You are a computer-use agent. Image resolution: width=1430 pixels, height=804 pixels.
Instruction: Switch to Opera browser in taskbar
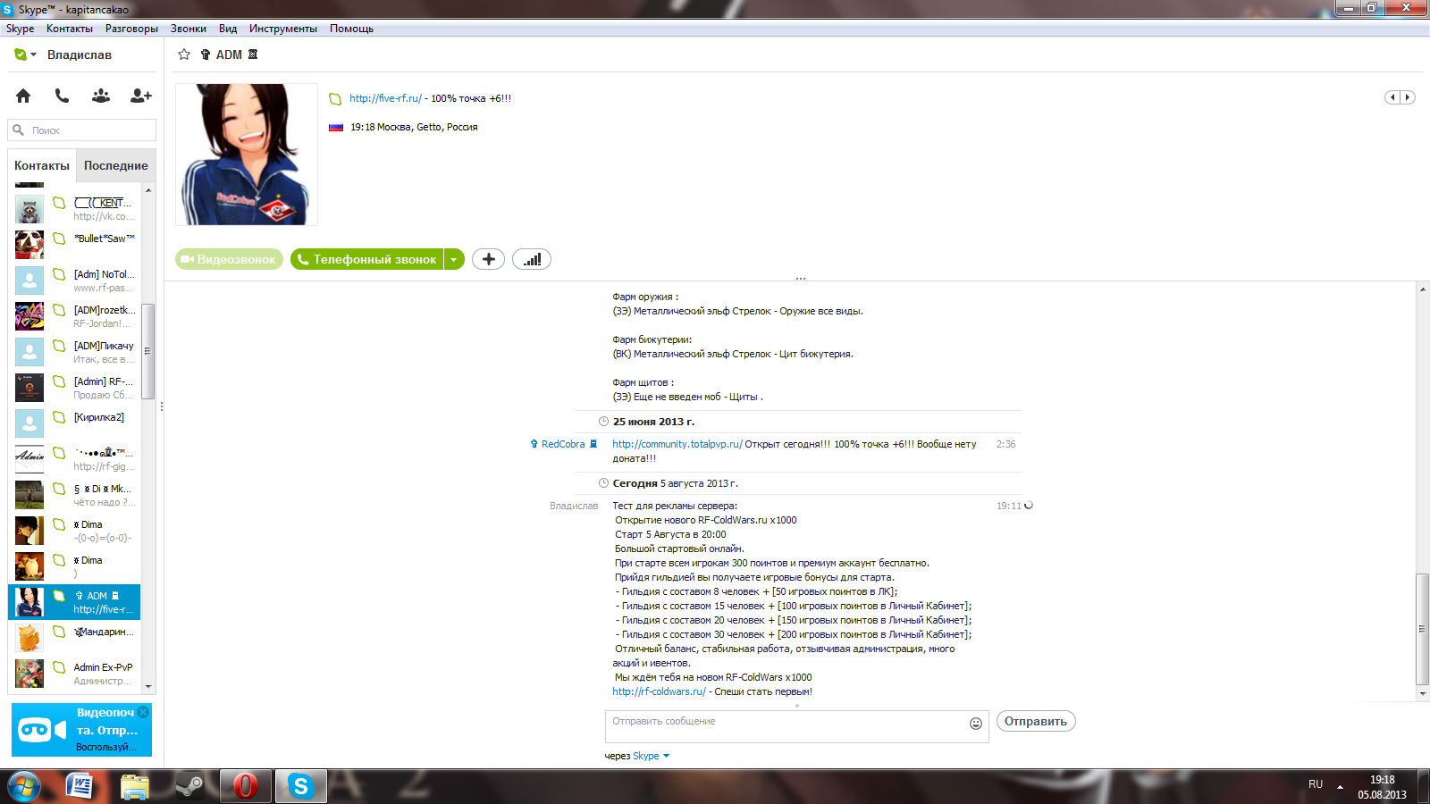point(245,786)
